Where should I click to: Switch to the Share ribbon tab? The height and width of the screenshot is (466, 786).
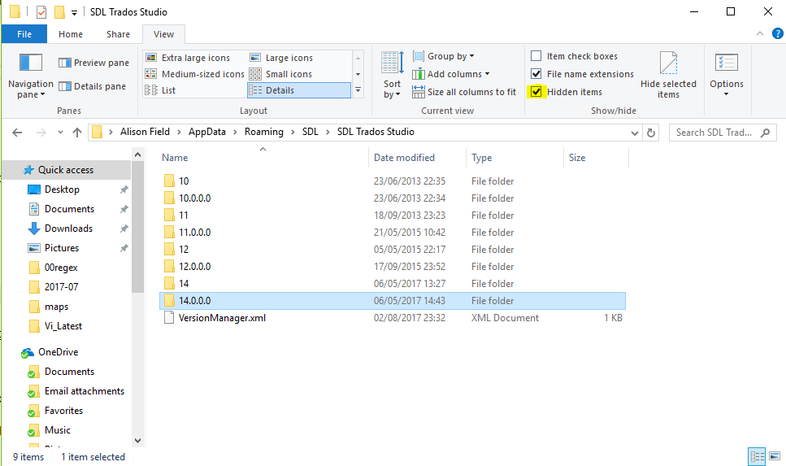pyautogui.click(x=119, y=34)
